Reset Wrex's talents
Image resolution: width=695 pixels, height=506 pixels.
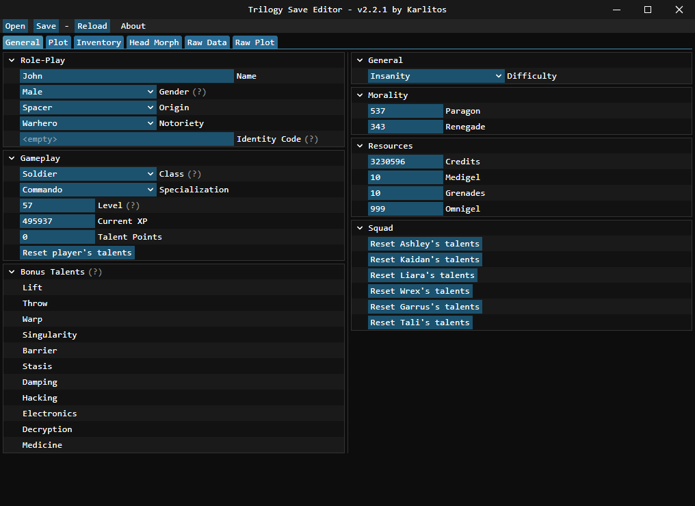click(x=420, y=291)
